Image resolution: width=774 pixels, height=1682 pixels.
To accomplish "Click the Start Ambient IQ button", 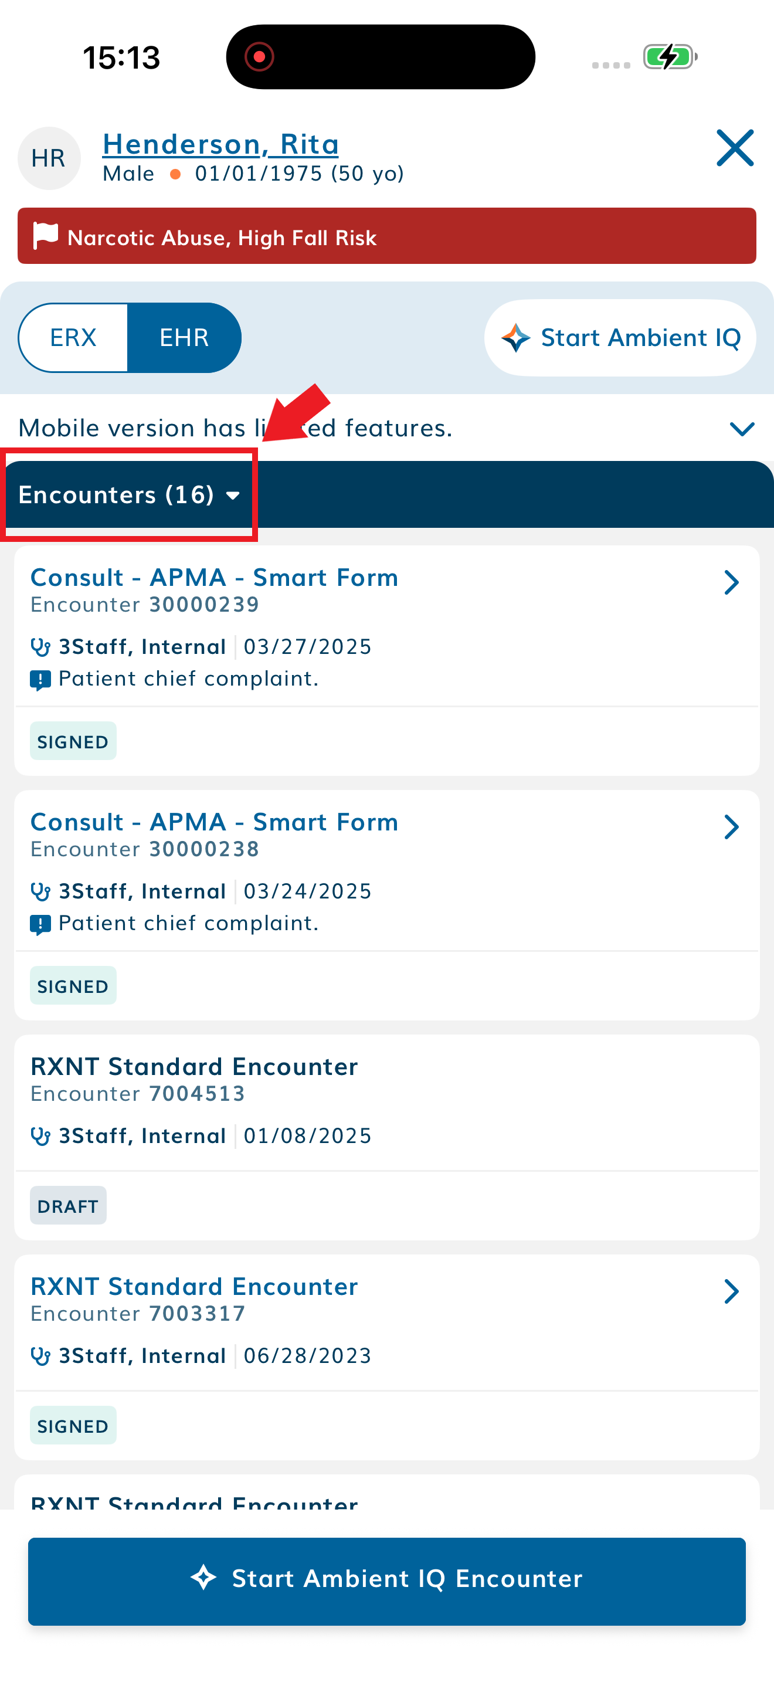I will 619,338.
